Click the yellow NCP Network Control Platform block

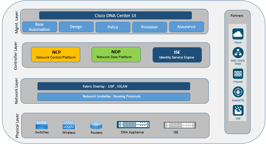pos(56,54)
